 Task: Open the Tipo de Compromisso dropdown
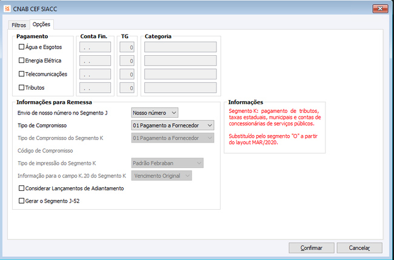point(173,125)
